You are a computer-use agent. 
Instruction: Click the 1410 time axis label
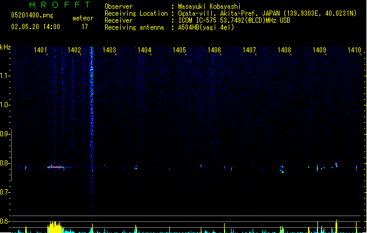pos(354,50)
